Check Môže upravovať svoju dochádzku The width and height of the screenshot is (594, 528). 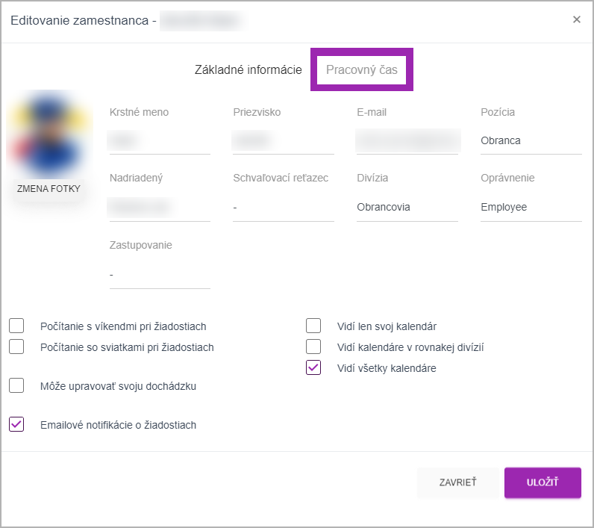(x=16, y=385)
